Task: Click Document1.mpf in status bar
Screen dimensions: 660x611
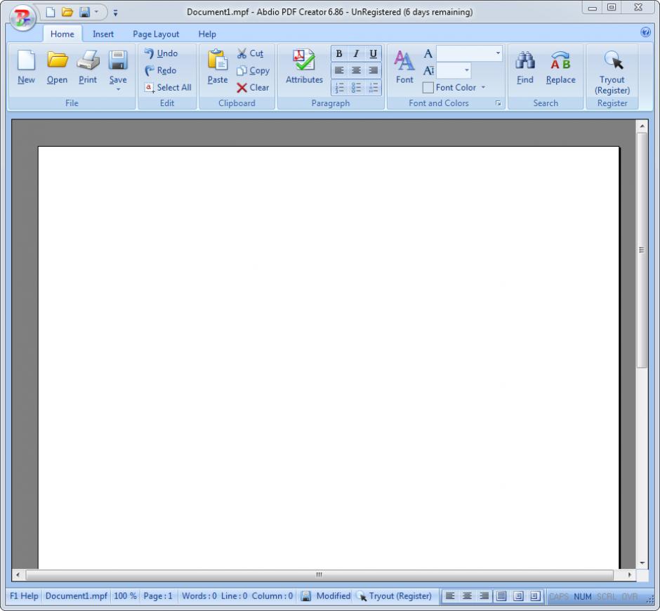Action: [77, 596]
